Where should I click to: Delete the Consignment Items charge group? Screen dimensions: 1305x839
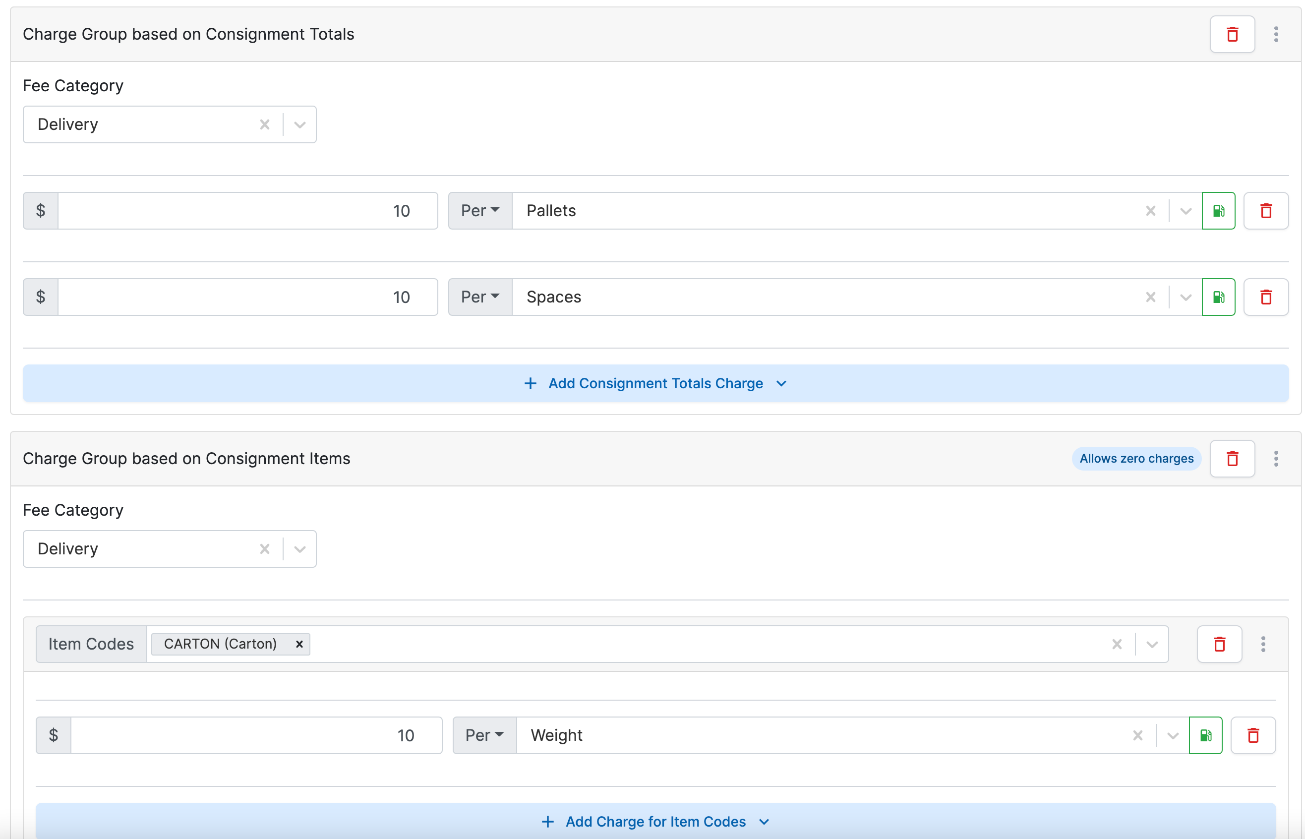[1232, 459]
